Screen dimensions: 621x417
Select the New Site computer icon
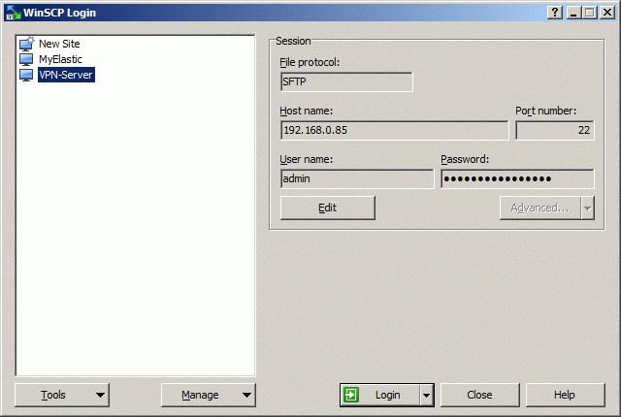pos(26,44)
